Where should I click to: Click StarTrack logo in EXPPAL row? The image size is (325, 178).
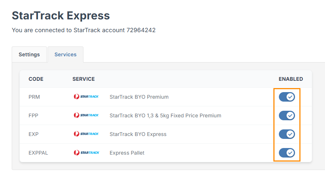tap(86, 153)
